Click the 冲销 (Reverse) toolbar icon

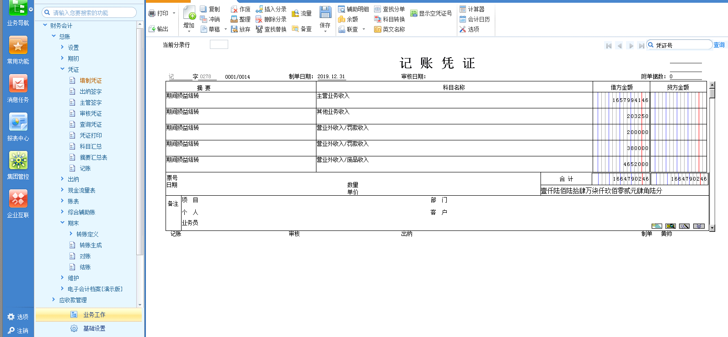point(203,19)
